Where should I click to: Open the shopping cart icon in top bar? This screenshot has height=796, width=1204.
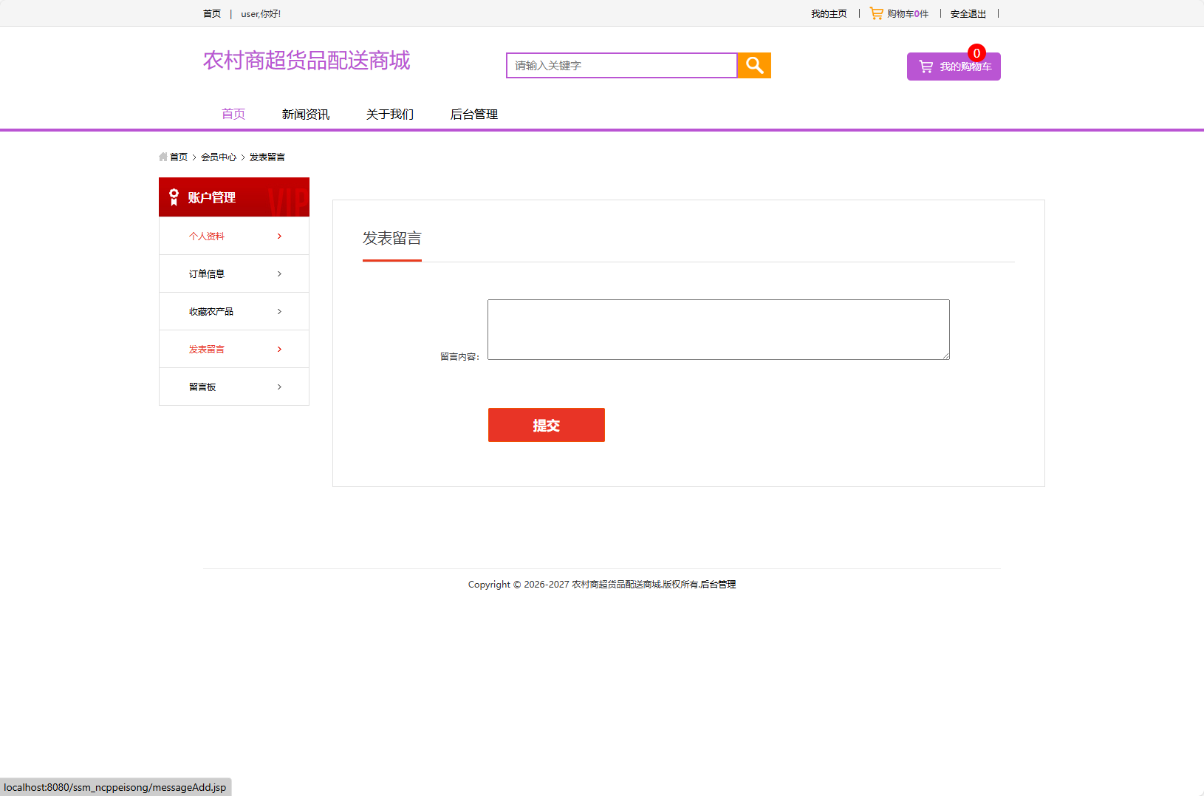875,13
